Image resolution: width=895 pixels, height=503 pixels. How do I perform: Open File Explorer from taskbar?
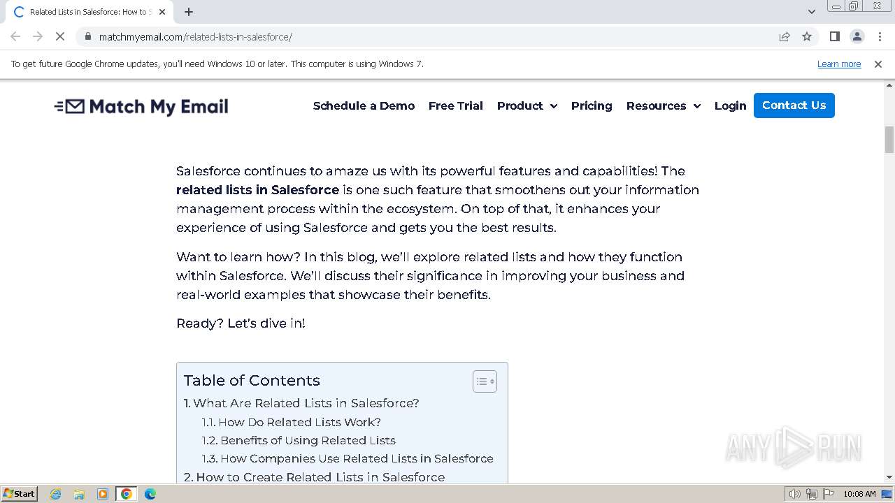pos(79,494)
